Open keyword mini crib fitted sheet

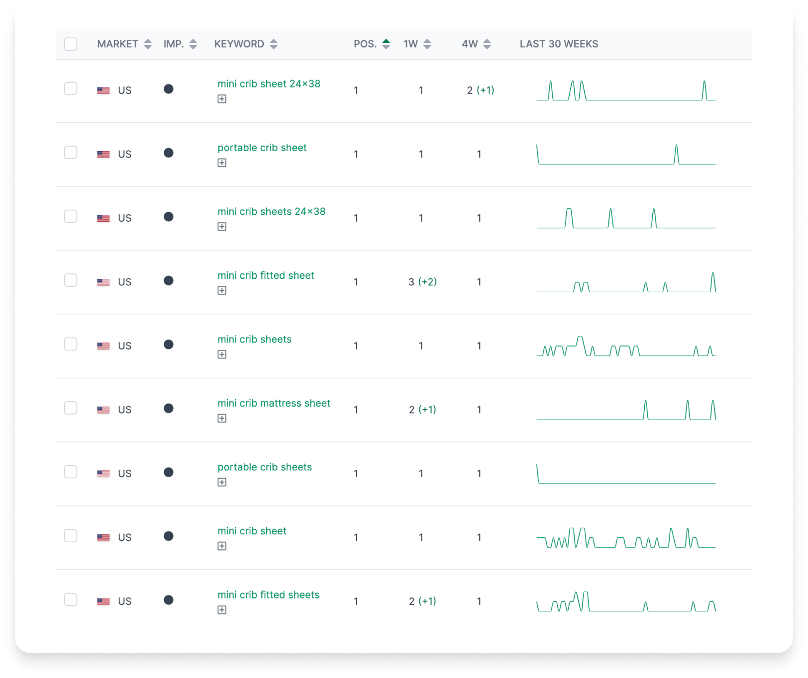point(266,275)
